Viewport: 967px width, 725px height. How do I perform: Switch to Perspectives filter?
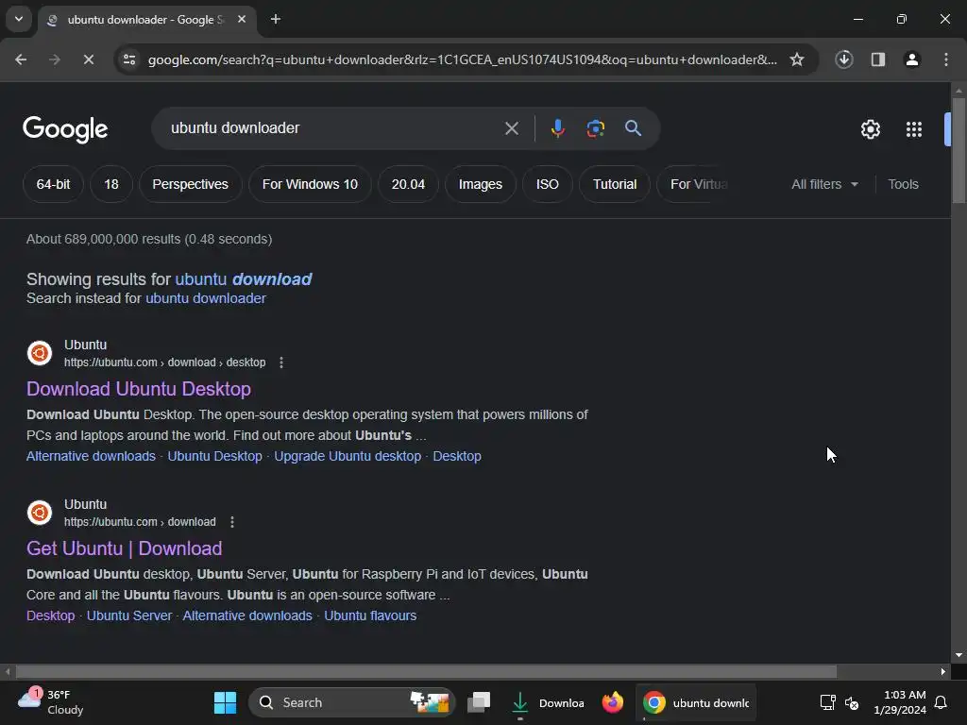(x=190, y=184)
